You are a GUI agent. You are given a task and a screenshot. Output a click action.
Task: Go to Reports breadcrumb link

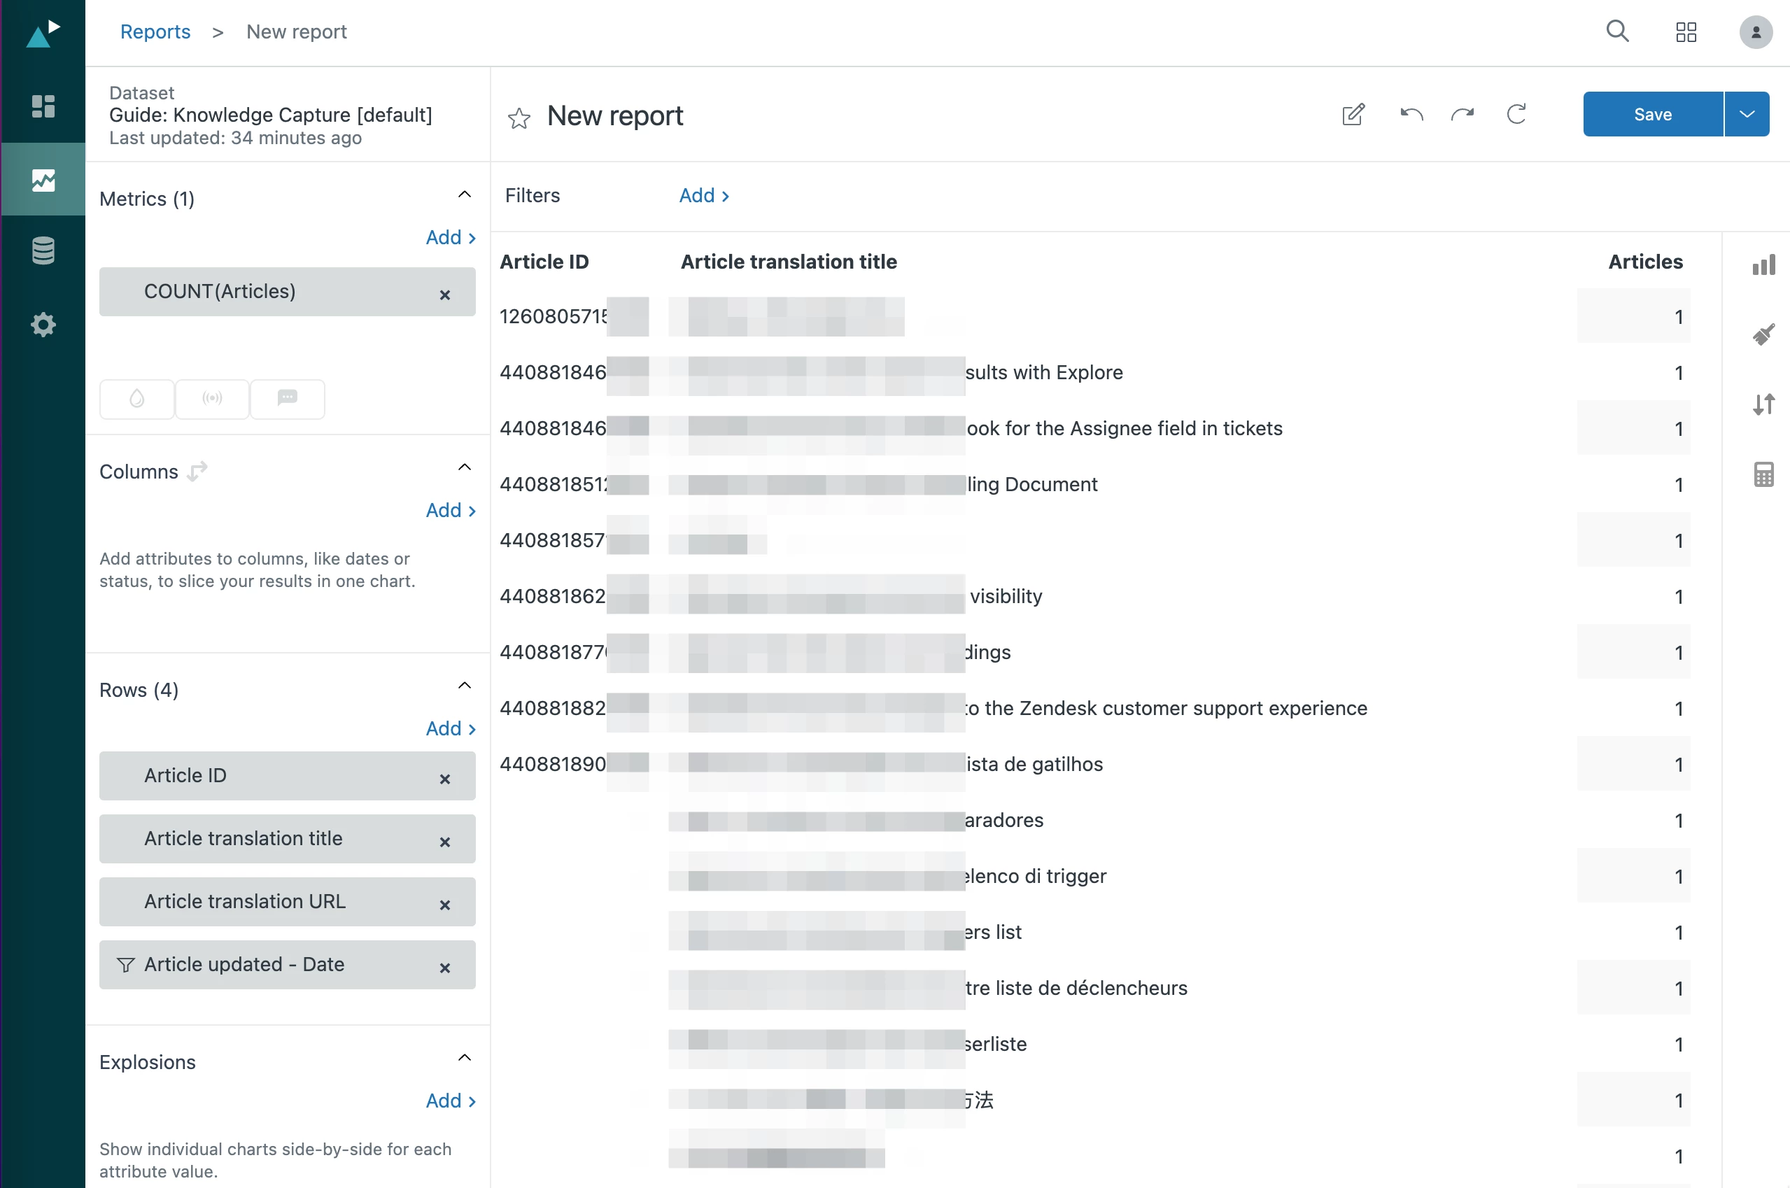155,31
